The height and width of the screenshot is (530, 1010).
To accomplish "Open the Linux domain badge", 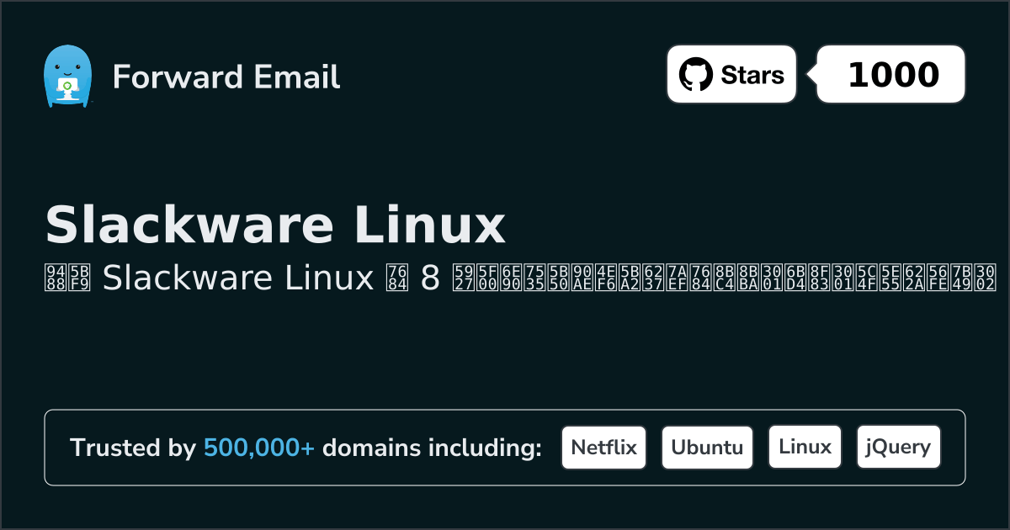I will (805, 447).
